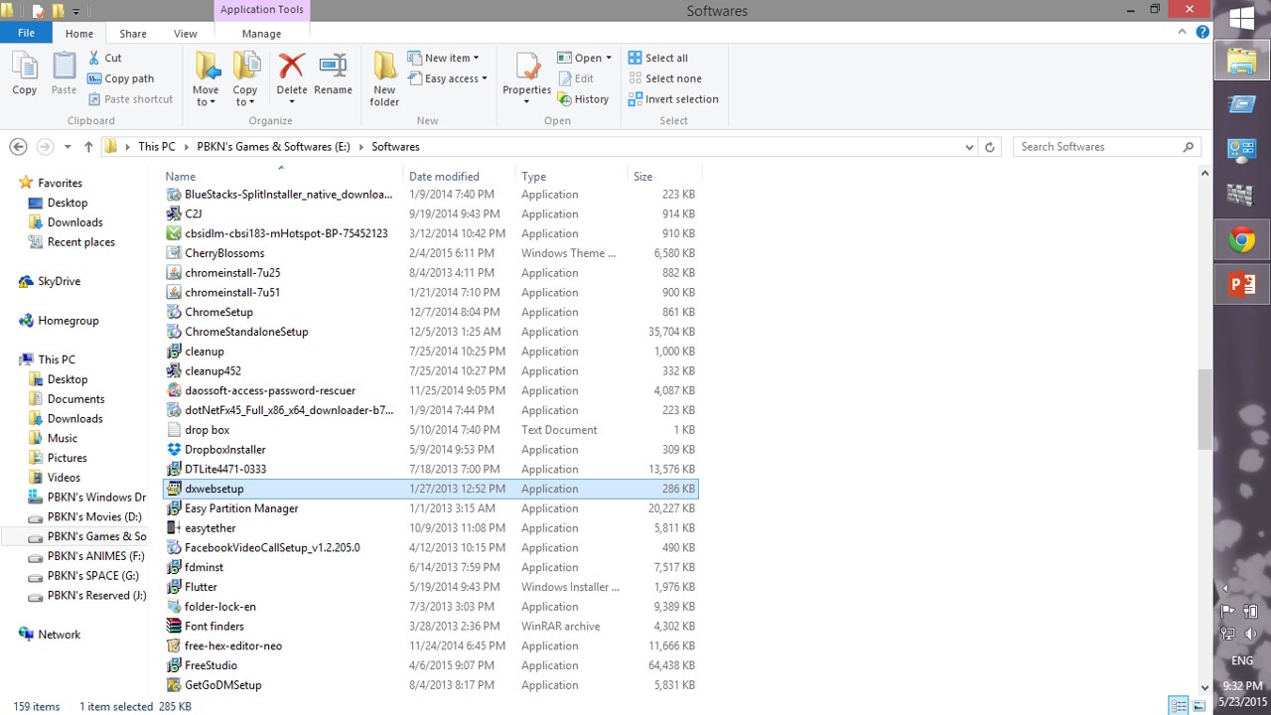
Task: Switch to large icons view in status bar
Action: pos(1199,706)
